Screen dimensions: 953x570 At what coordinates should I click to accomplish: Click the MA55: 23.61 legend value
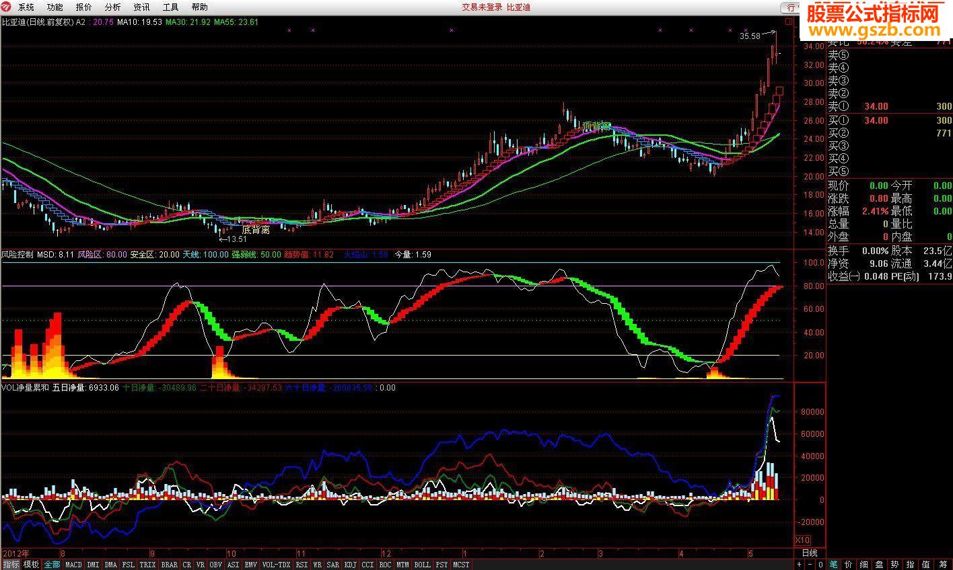tap(236, 22)
